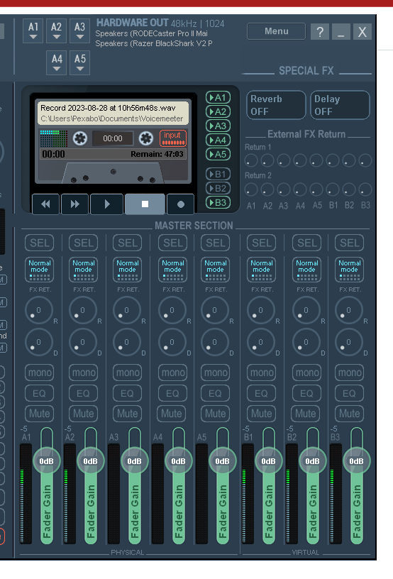
Task: Click the B3 bus delay return knob
Action: click(x=349, y=342)
